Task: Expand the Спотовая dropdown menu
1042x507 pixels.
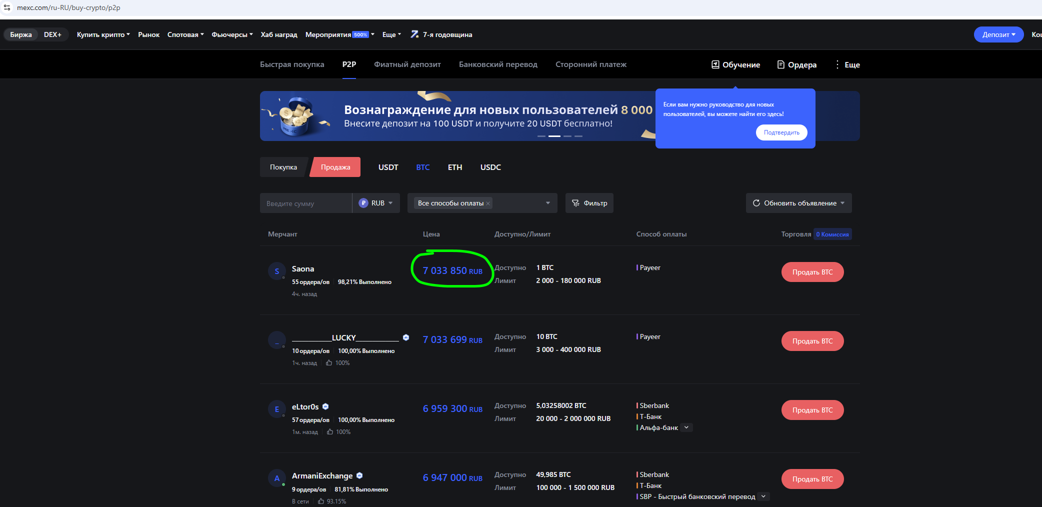Action: pos(185,34)
